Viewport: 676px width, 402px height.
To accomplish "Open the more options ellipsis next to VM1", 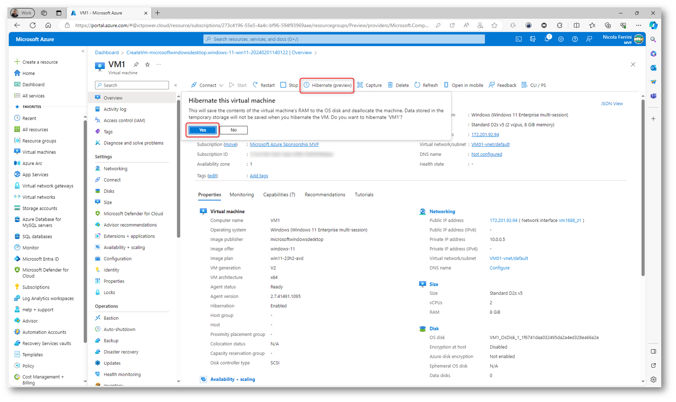I will 159,64.
